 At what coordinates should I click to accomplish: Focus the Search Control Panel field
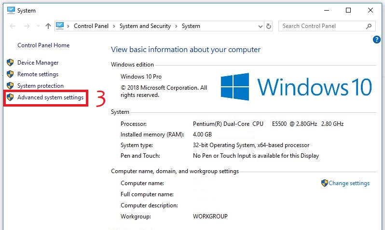[x=321, y=26]
